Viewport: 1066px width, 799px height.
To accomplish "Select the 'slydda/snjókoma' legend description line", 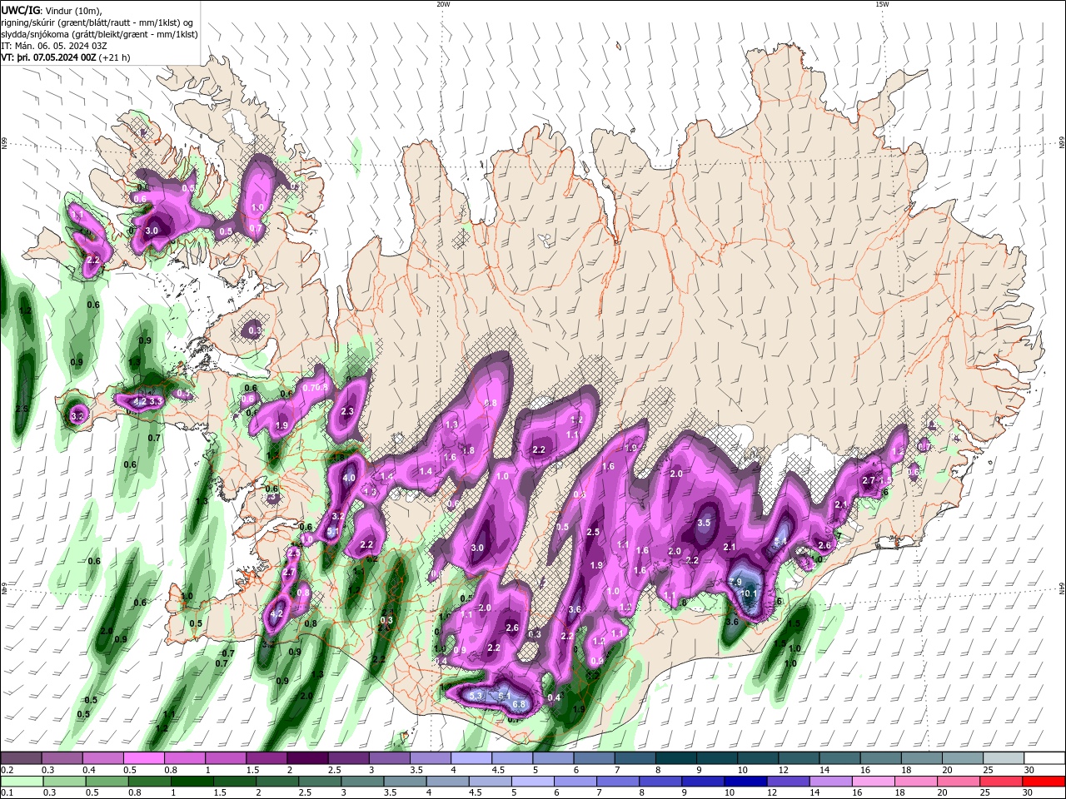I will (99, 34).
